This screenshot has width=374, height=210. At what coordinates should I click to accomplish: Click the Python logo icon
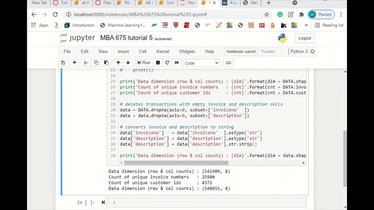[x=282, y=38]
